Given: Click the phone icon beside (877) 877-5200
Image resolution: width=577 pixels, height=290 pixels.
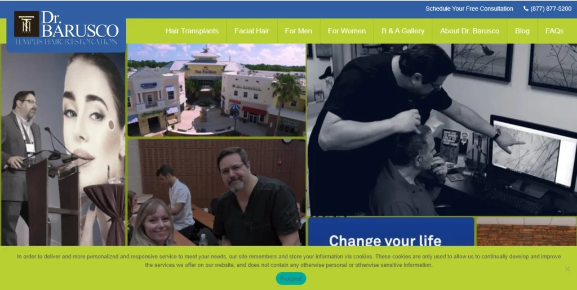Looking at the screenshot, I should pyautogui.click(x=526, y=8).
